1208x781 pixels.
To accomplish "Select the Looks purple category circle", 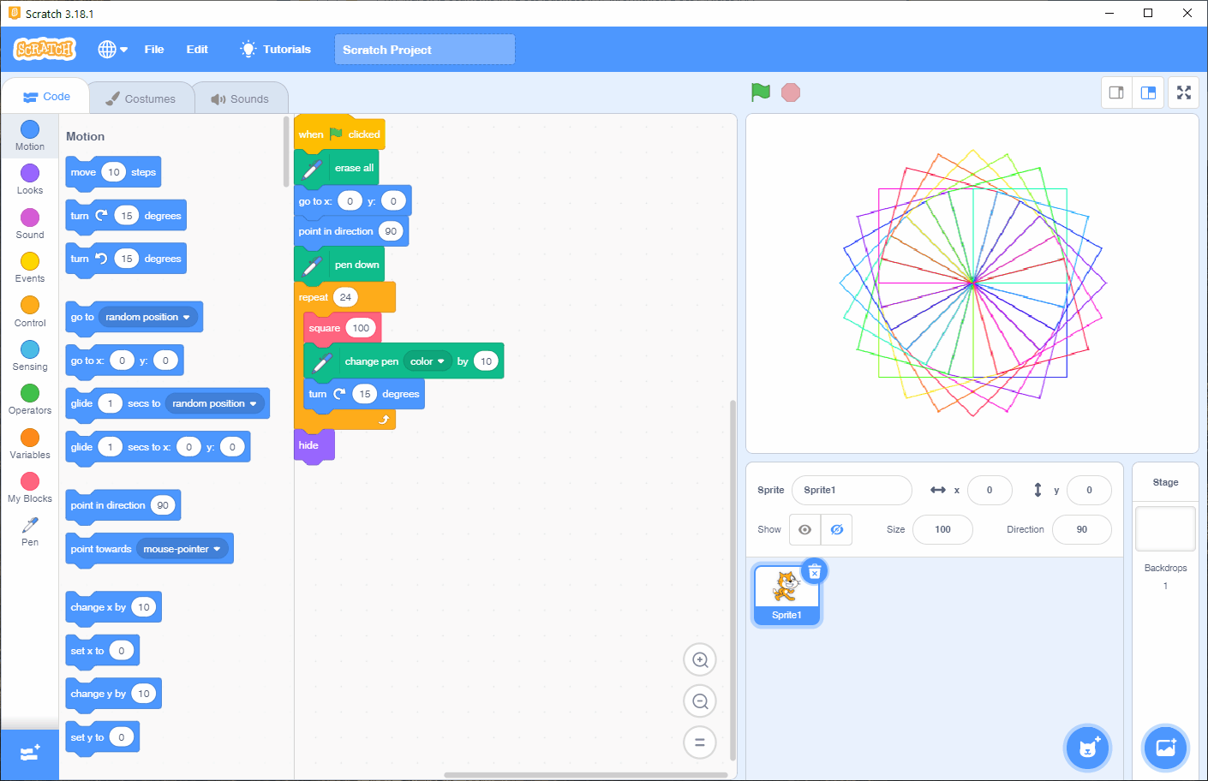I will pos(30,174).
